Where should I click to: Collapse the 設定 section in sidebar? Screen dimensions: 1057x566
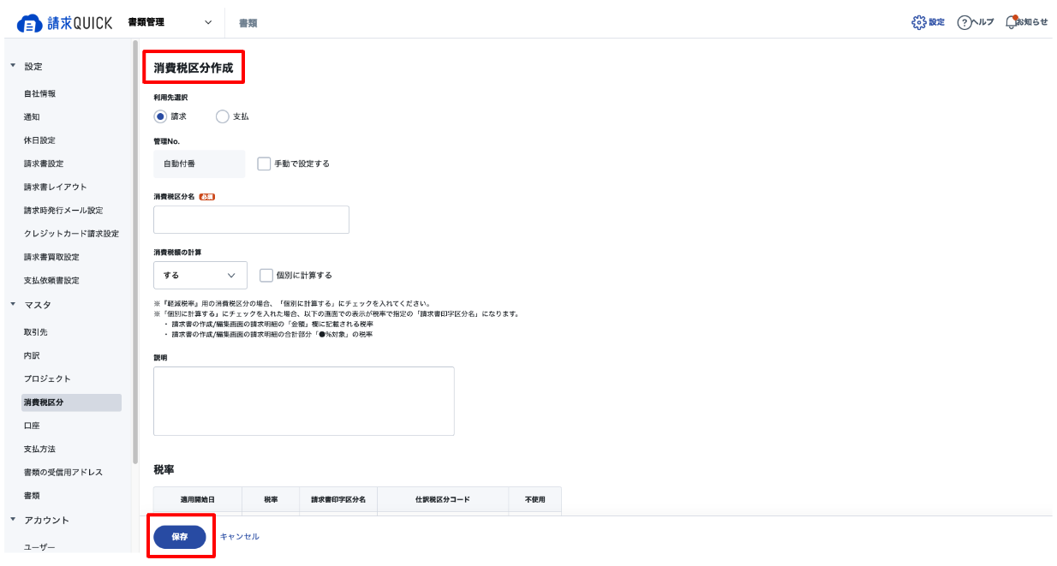pyautogui.click(x=13, y=66)
